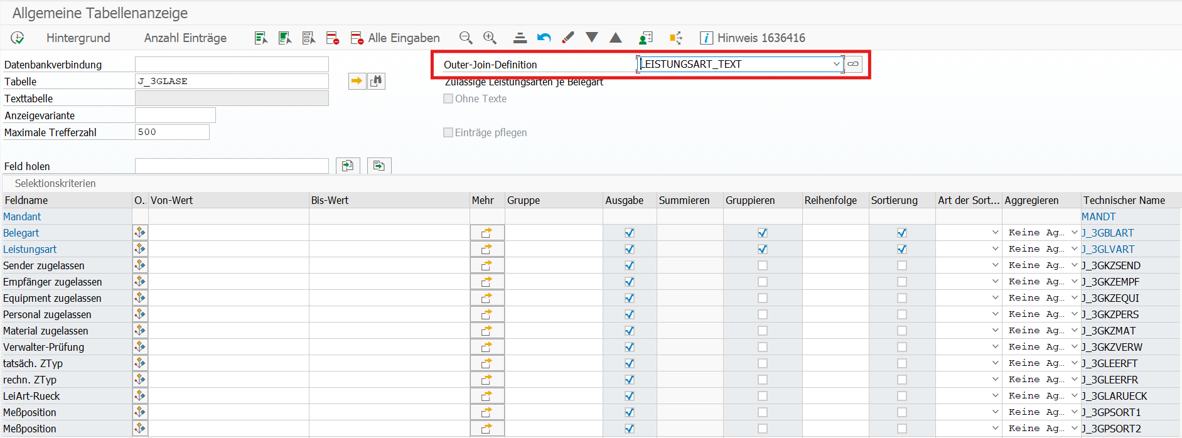Viewport: 1182px width, 438px height.
Task: Click the Execute clock icon in toolbar
Action: [x=18, y=38]
